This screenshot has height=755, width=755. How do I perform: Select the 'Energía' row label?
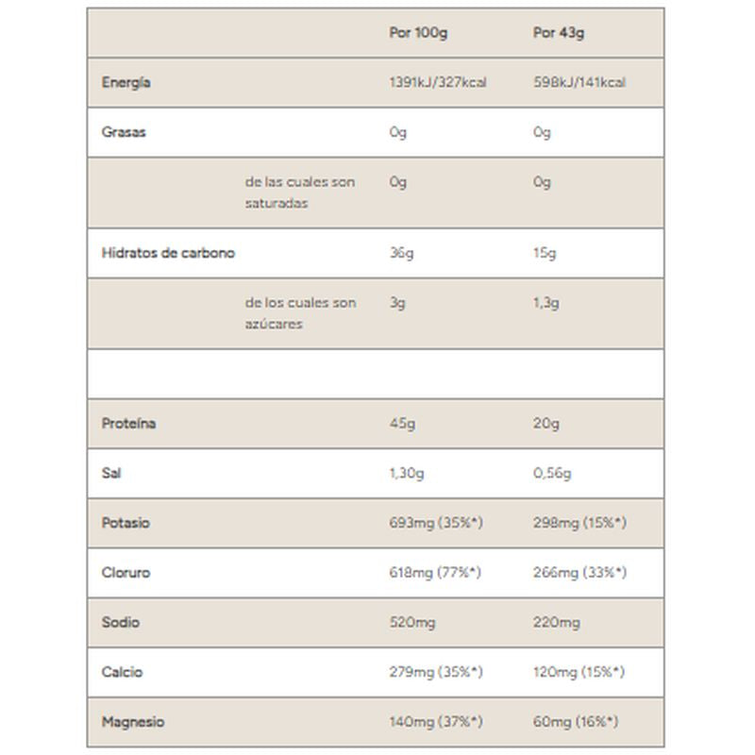pyautogui.click(x=126, y=83)
